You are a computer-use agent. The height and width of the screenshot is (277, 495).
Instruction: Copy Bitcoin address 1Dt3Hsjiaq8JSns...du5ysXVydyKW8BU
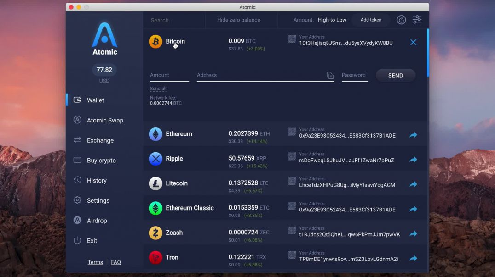point(346,43)
